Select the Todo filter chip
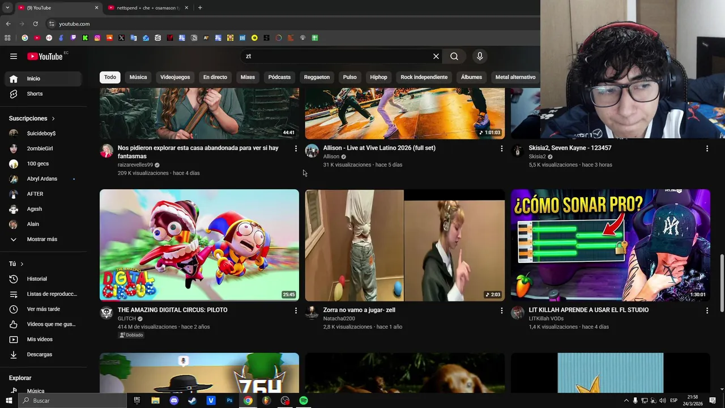 [110, 77]
